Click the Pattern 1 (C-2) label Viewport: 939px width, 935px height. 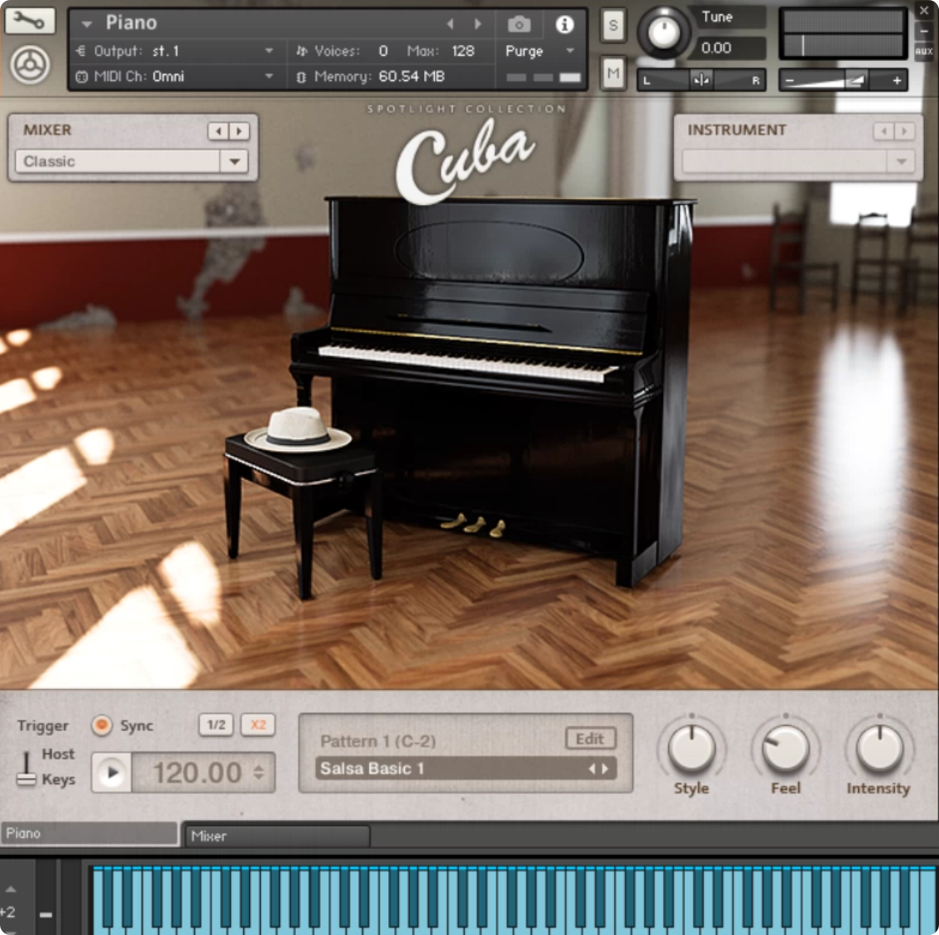click(x=378, y=742)
